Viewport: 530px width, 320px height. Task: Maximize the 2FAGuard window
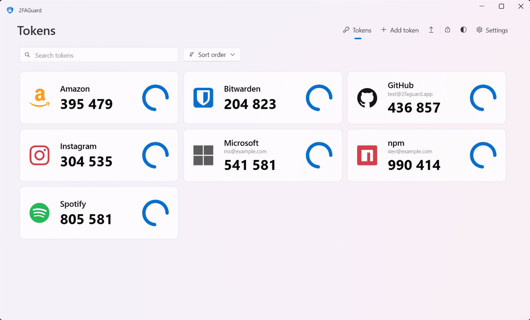pyautogui.click(x=501, y=6)
